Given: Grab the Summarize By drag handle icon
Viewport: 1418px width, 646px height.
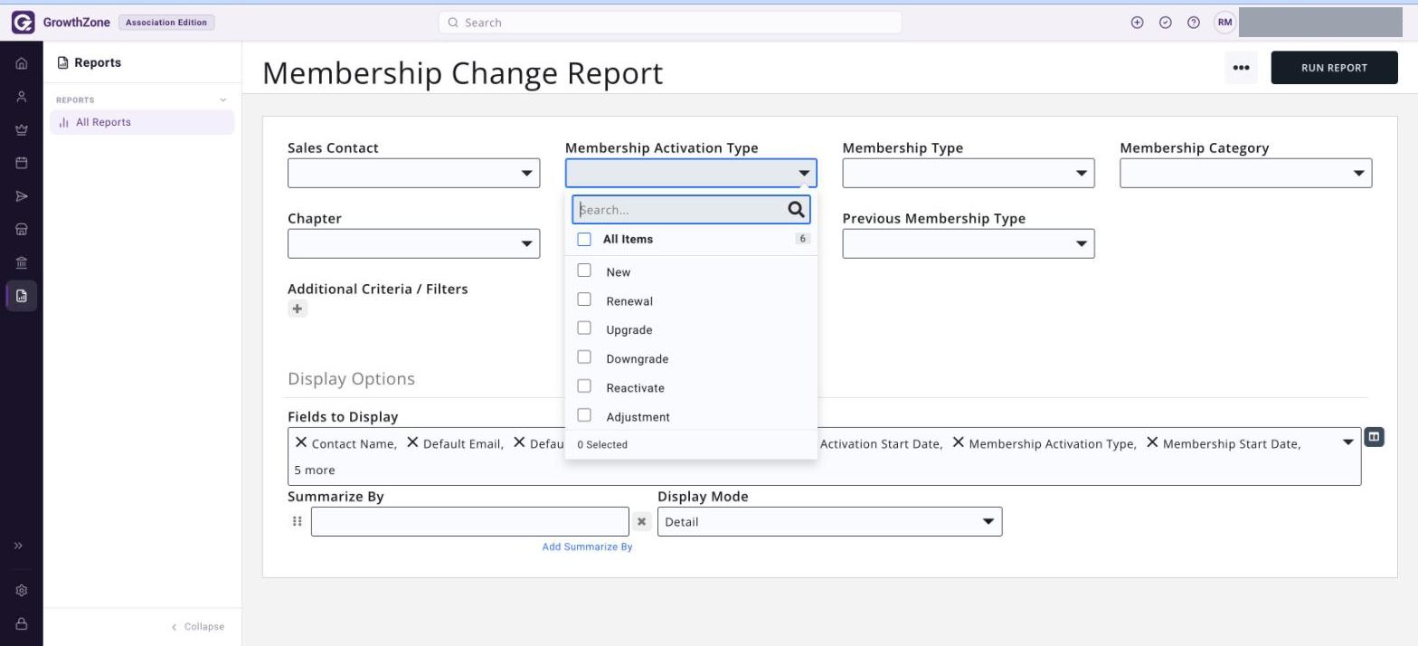Looking at the screenshot, I should (x=297, y=521).
